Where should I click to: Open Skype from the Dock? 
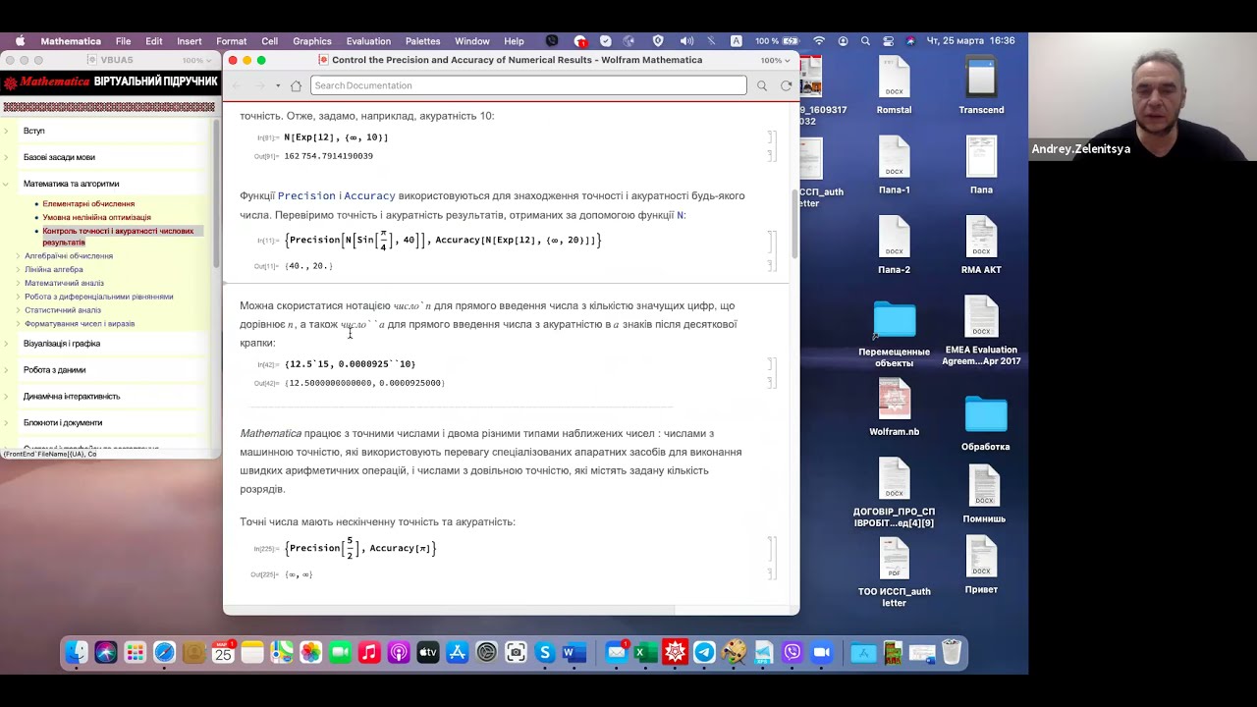pos(544,652)
